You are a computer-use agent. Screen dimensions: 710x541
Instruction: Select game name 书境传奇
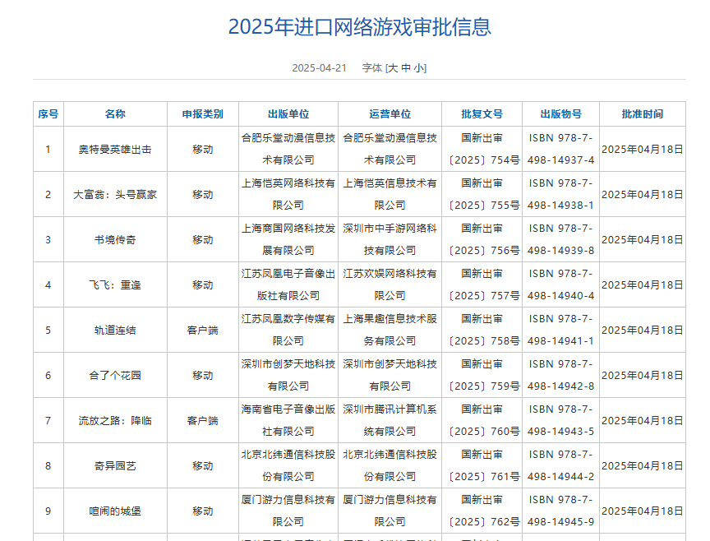(115, 240)
